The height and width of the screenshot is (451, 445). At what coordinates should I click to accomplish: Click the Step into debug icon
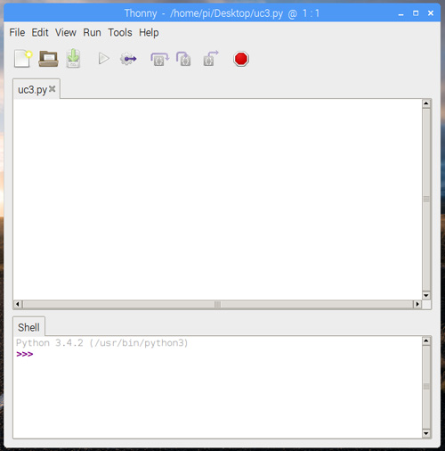(183, 59)
